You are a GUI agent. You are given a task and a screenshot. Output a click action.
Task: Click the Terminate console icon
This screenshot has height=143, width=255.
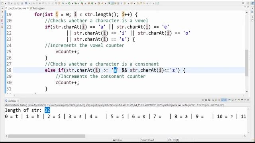203,100
